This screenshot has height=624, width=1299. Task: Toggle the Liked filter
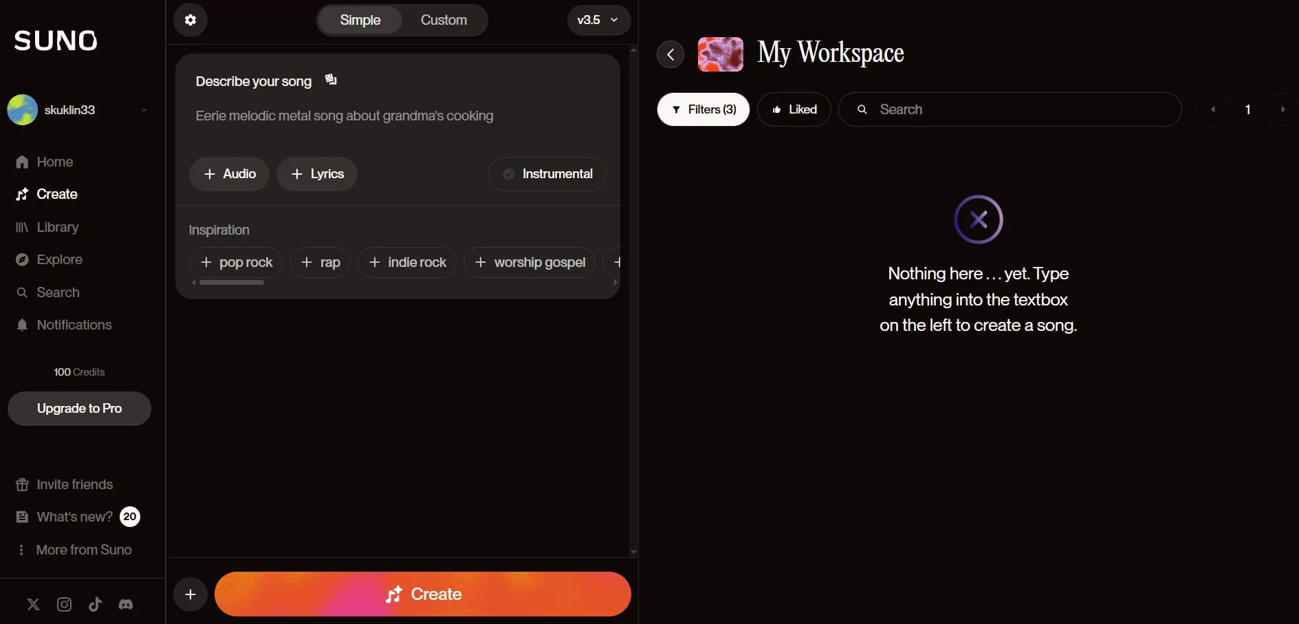[x=794, y=109]
